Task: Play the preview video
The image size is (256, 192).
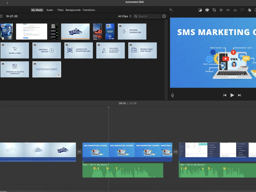Action: [x=232, y=95]
